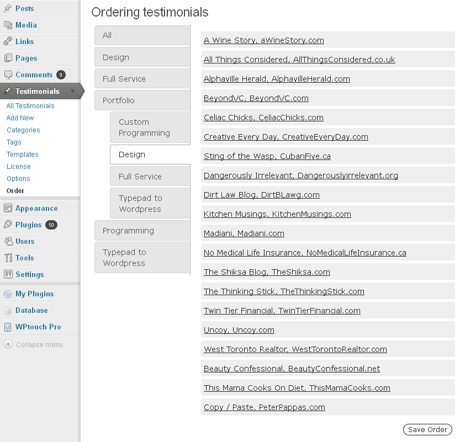Click the Pages icon in sidebar
This screenshot has width=460, height=442.
8,58
